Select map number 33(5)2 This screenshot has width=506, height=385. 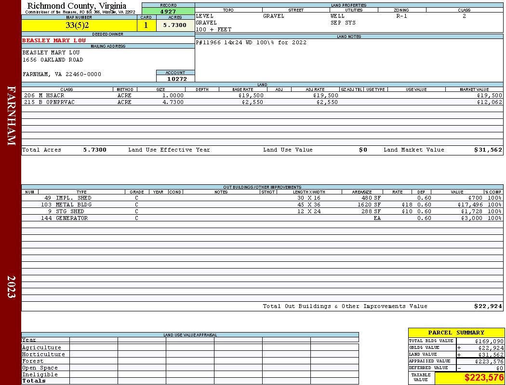point(77,25)
